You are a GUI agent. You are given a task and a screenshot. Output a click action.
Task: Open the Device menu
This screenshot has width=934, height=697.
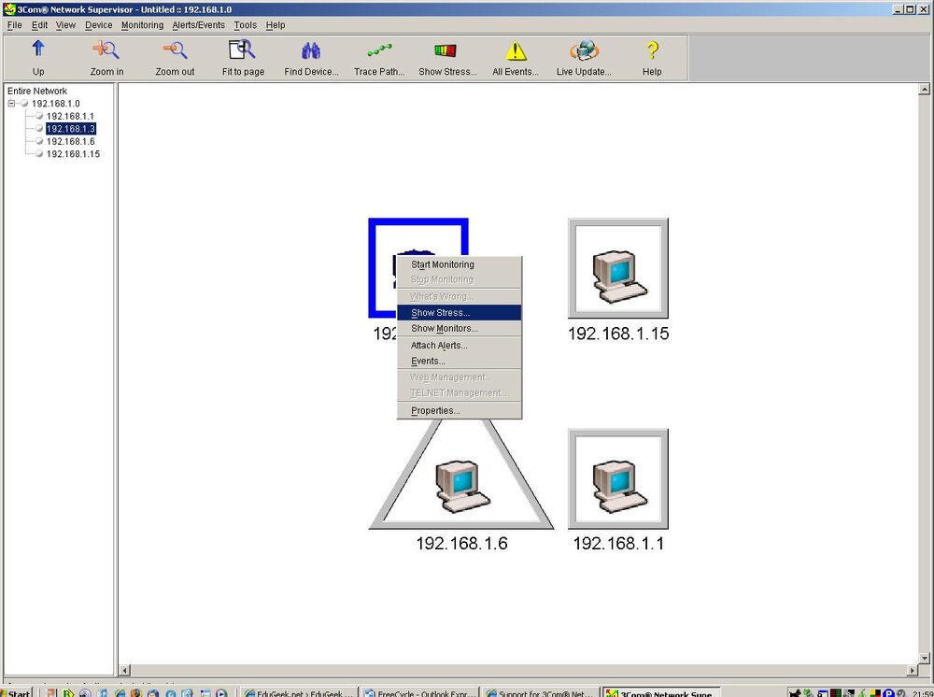[98, 25]
